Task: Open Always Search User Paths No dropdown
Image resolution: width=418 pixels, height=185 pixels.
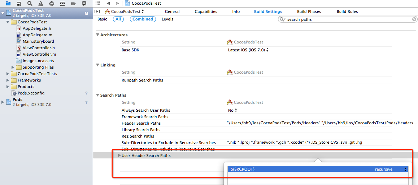Action: (x=232, y=110)
